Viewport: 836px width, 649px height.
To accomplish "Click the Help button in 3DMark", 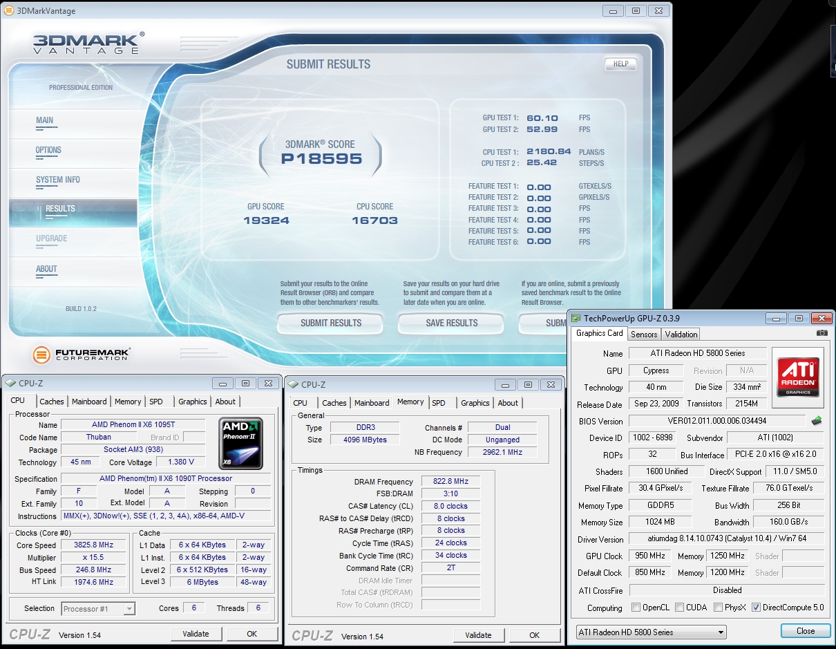I will (620, 64).
